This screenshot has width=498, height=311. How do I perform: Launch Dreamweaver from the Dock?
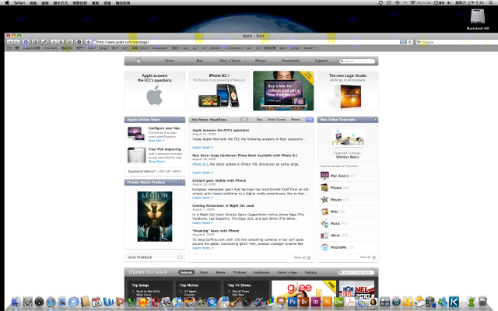click(338, 302)
